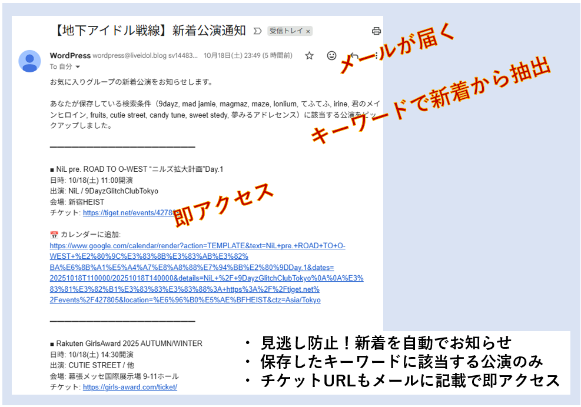This screenshot has height=407, width=581.
Task: Toggle the importance marker beside the subject
Action: click(x=257, y=31)
